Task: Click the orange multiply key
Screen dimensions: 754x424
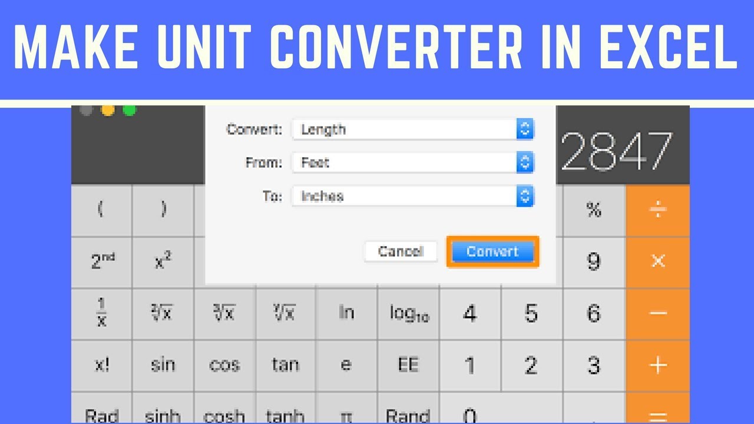Action: pos(658,262)
